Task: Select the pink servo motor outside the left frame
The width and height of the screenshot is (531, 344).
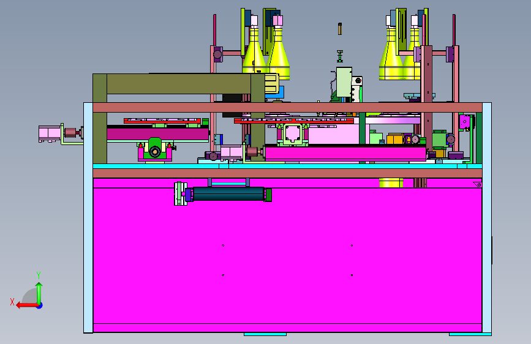Action: (50, 133)
